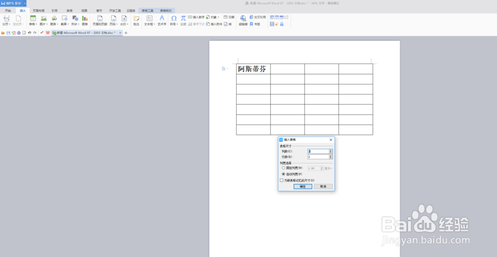Check 为新表格记忆此尺寸 checkbox
Viewport: 497px width, 257px height.
[281, 180]
